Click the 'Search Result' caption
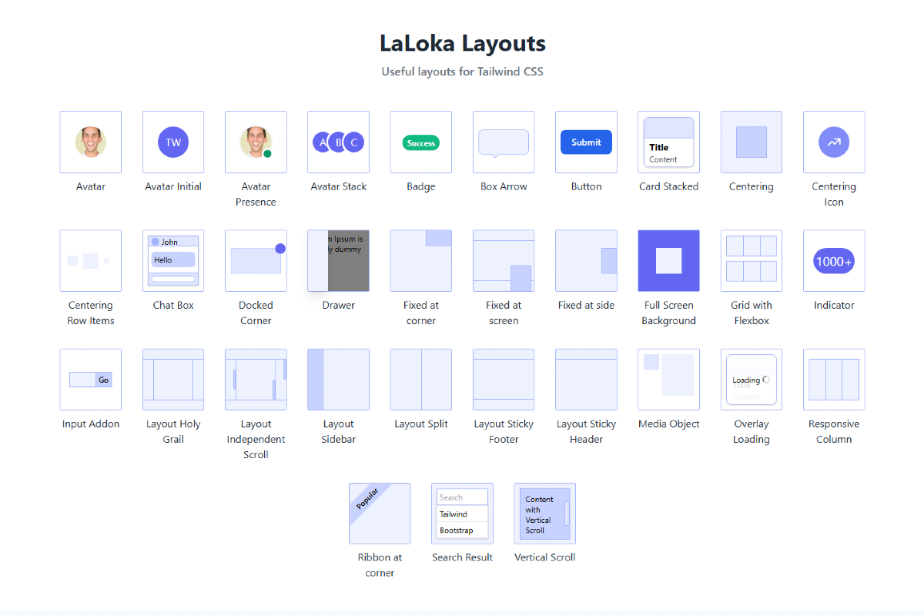 (x=462, y=557)
